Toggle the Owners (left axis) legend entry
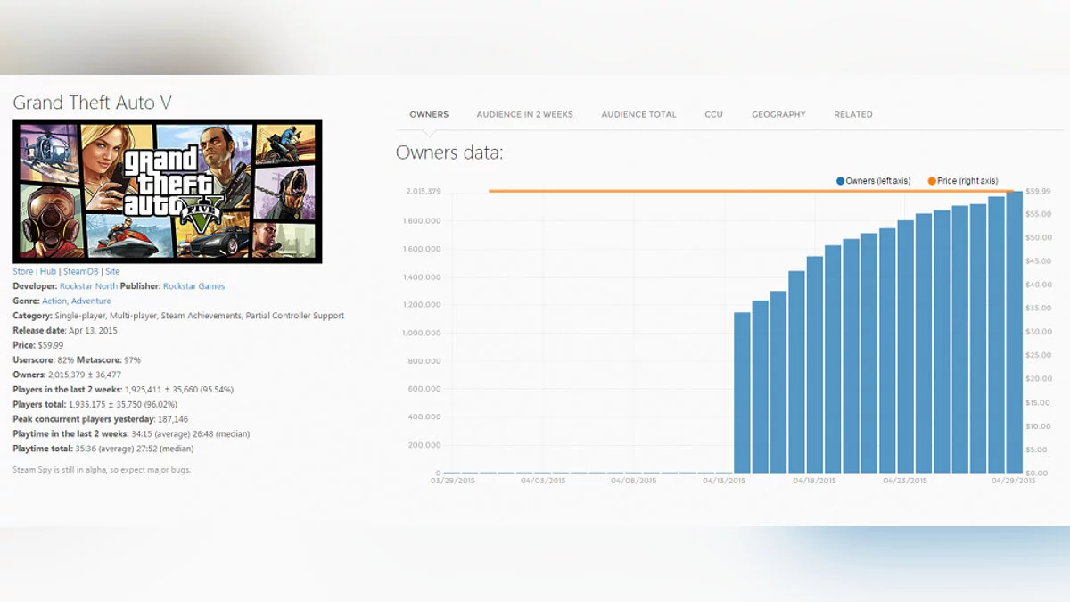Screen dimensions: 1070x602 [873, 181]
